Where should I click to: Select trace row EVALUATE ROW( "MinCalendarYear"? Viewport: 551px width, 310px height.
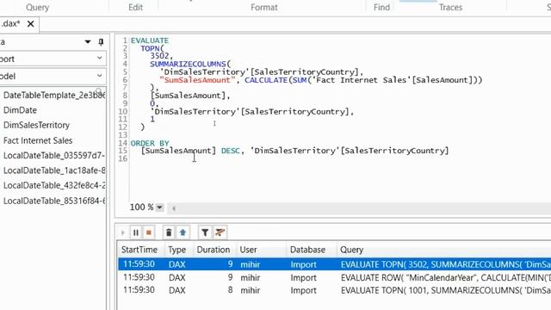335,277
